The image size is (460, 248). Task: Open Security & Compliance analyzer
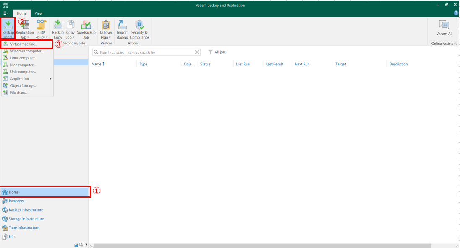pyautogui.click(x=140, y=29)
